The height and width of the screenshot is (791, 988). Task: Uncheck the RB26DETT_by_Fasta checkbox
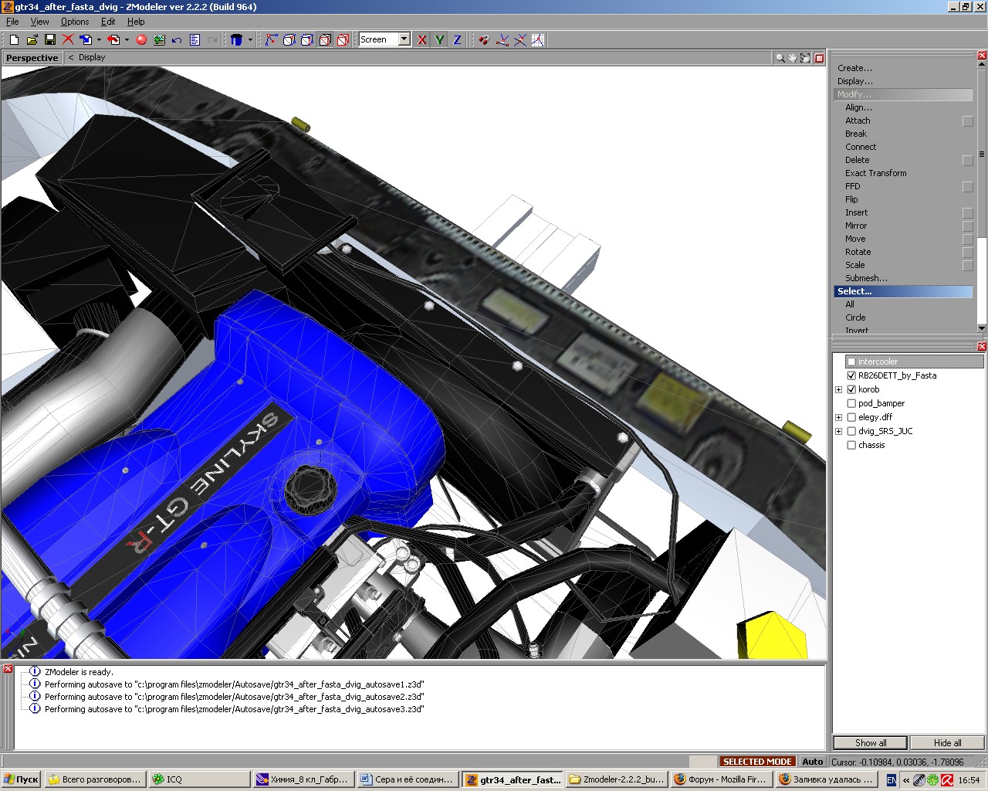(x=851, y=375)
